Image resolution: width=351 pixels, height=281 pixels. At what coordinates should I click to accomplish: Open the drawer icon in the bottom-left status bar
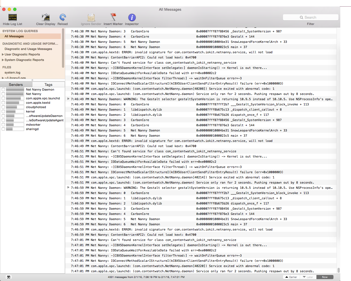point(9,277)
